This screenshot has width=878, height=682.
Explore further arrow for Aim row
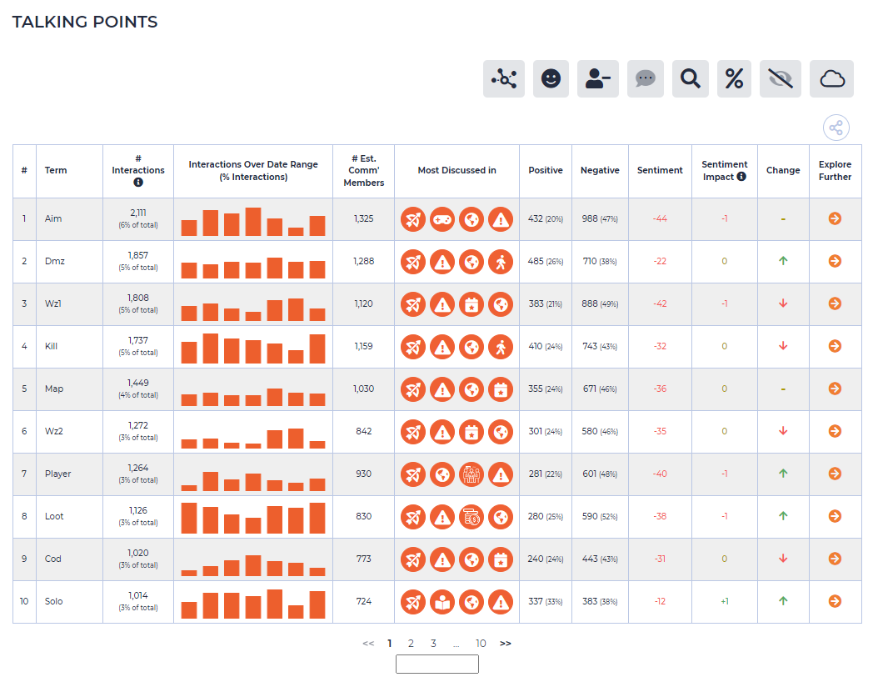[835, 218]
